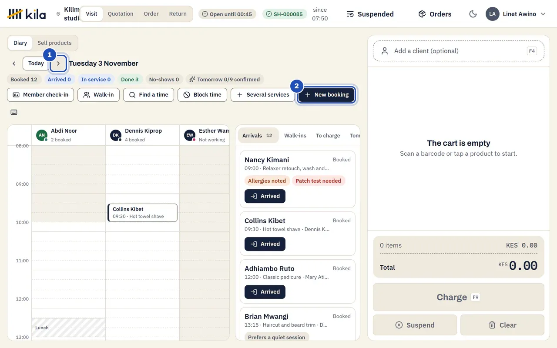Select the To charge tab
This screenshot has width=557, height=348.
pyautogui.click(x=328, y=136)
